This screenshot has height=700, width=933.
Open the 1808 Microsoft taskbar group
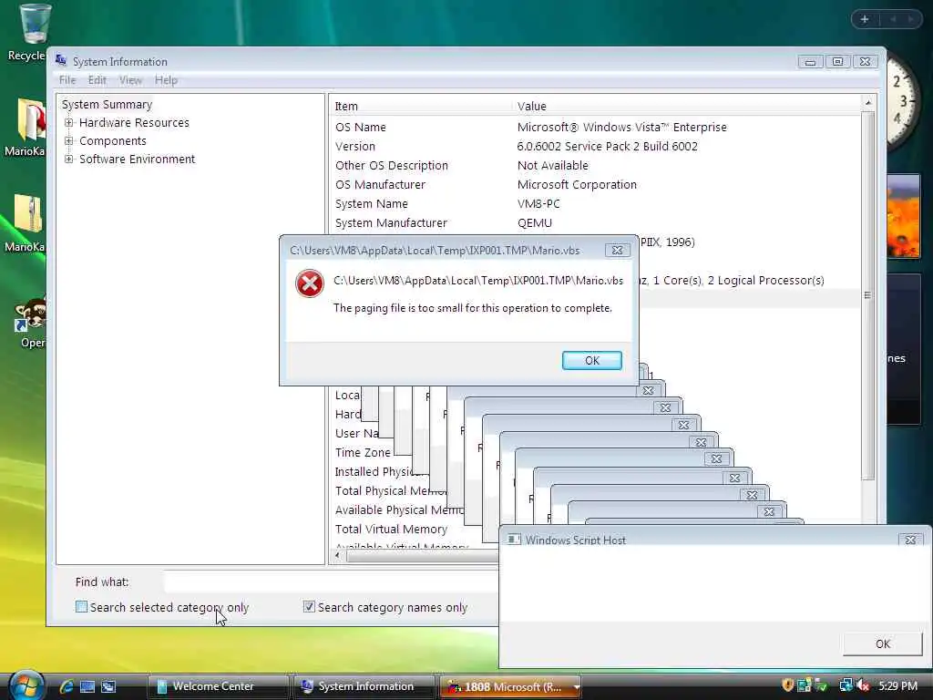(510, 686)
